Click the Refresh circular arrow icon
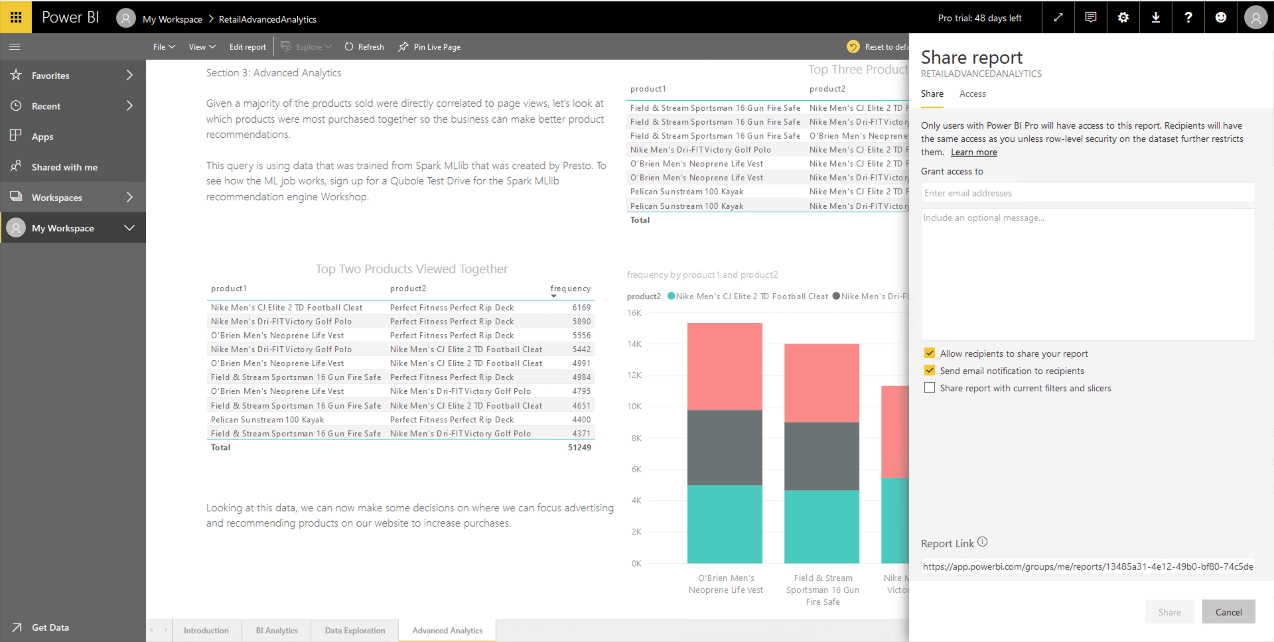The width and height of the screenshot is (1274, 642). (349, 47)
